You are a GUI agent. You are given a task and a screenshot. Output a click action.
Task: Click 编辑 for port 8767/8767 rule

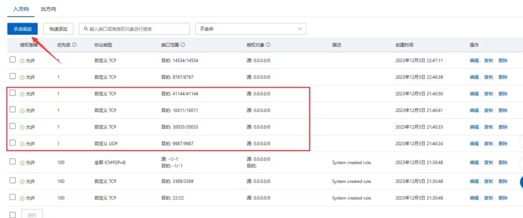click(x=474, y=77)
